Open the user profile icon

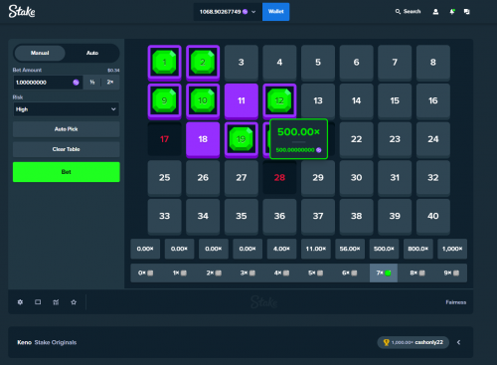point(435,12)
